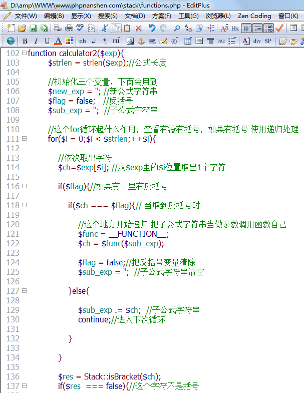Apply Underline HTML tag button

(47, 41)
